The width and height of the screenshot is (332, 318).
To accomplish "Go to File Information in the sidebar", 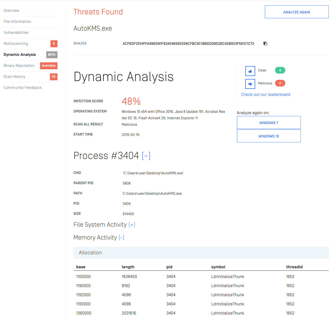I will click(x=17, y=21).
